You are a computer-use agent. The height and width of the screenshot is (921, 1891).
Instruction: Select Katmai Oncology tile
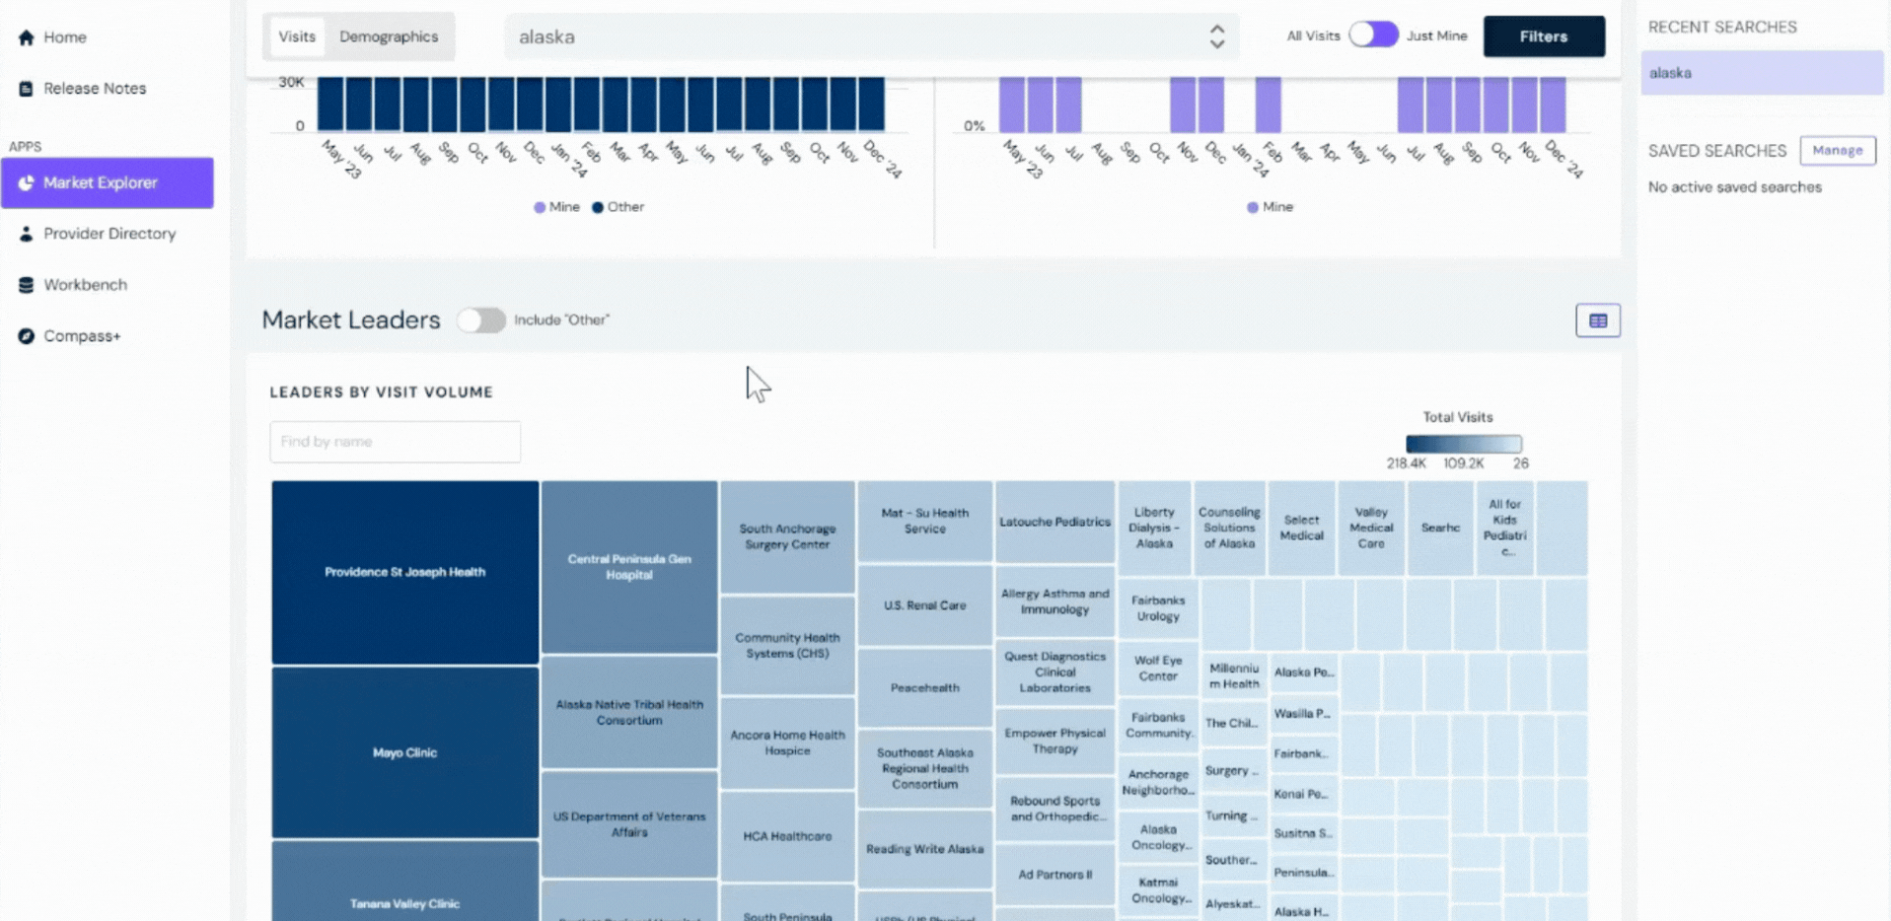(1158, 889)
